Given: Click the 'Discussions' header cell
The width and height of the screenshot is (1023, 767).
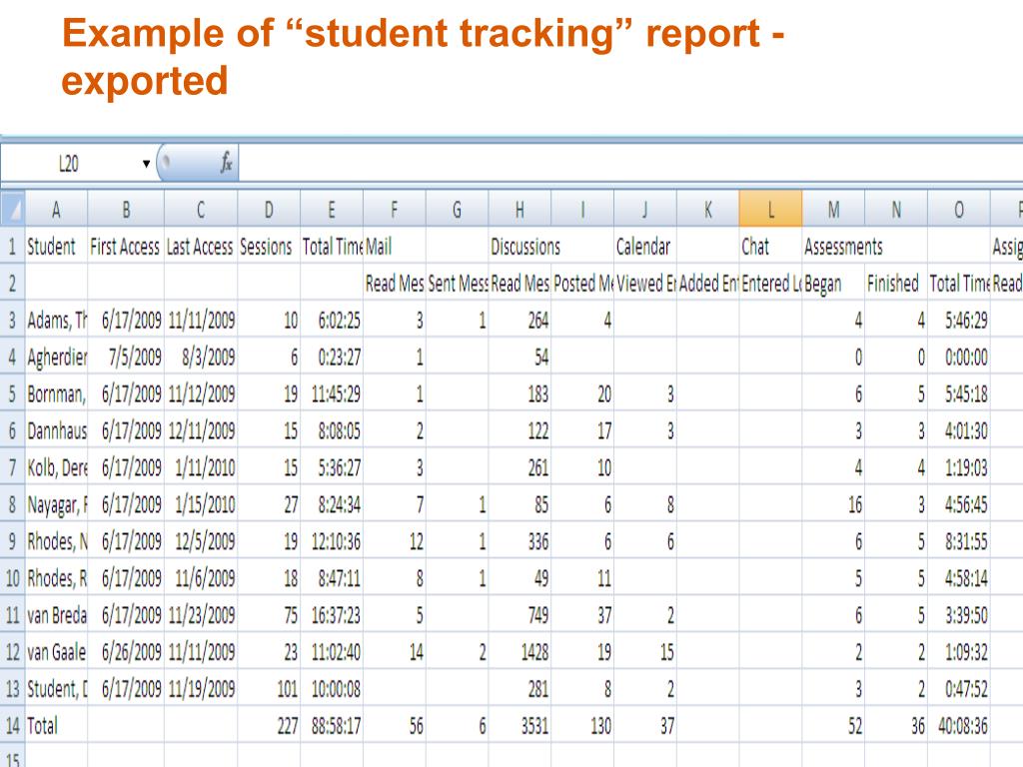Looking at the screenshot, I should coord(519,246).
